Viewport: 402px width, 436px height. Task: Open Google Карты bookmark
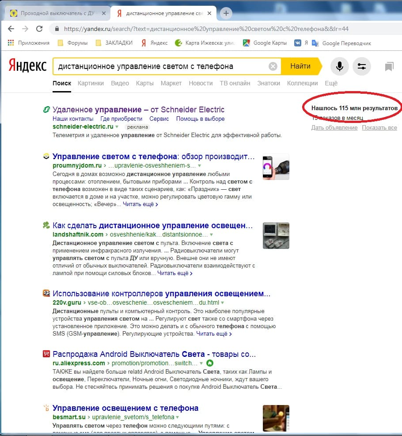[x=265, y=43]
